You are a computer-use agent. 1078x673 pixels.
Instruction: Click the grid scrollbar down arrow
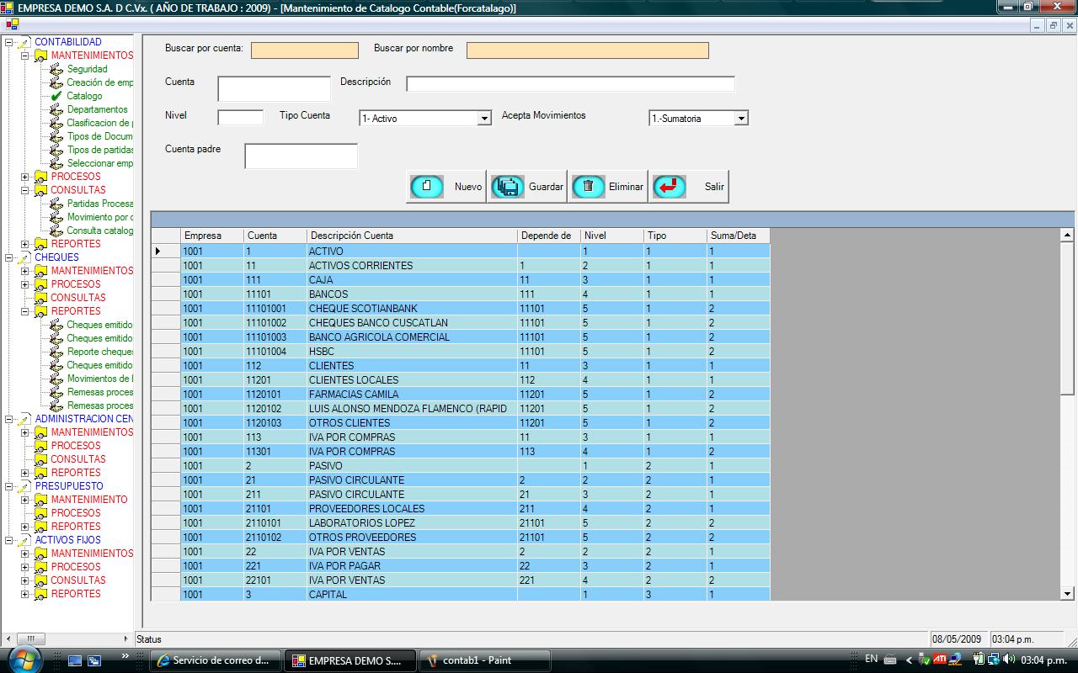pyautogui.click(x=1067, y=593)
